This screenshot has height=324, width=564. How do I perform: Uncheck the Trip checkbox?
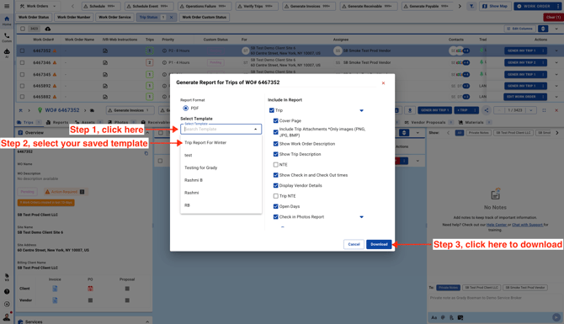point(272,110)
